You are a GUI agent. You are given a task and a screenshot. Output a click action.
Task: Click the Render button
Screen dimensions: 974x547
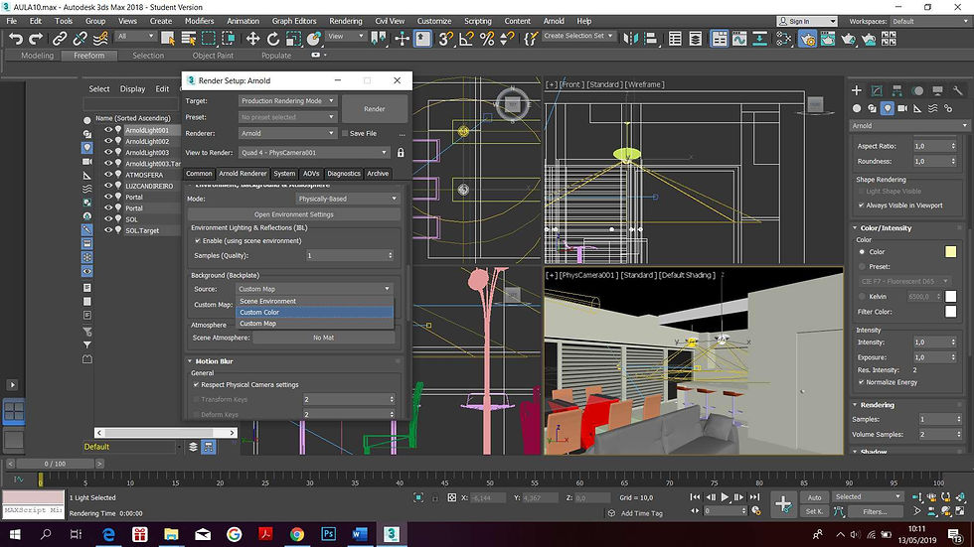pyautogui.click(x=374, y=108)
